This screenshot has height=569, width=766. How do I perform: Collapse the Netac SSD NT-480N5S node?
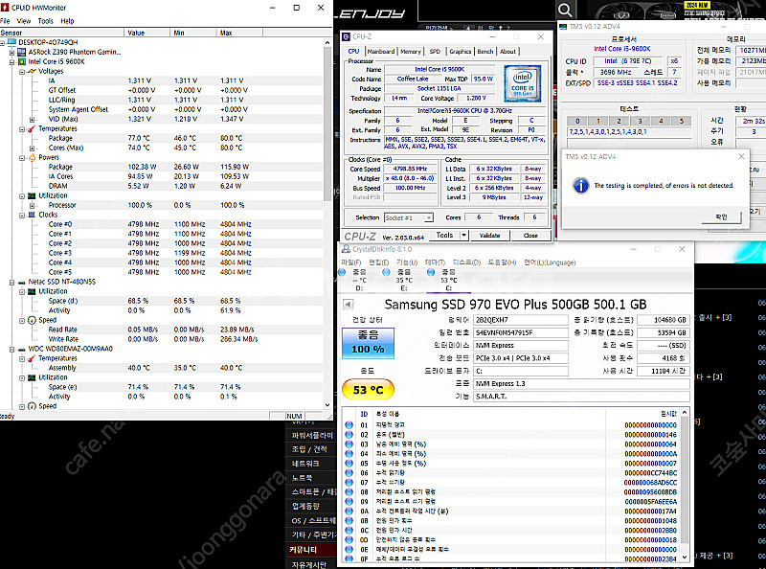[x=12, y=282]
